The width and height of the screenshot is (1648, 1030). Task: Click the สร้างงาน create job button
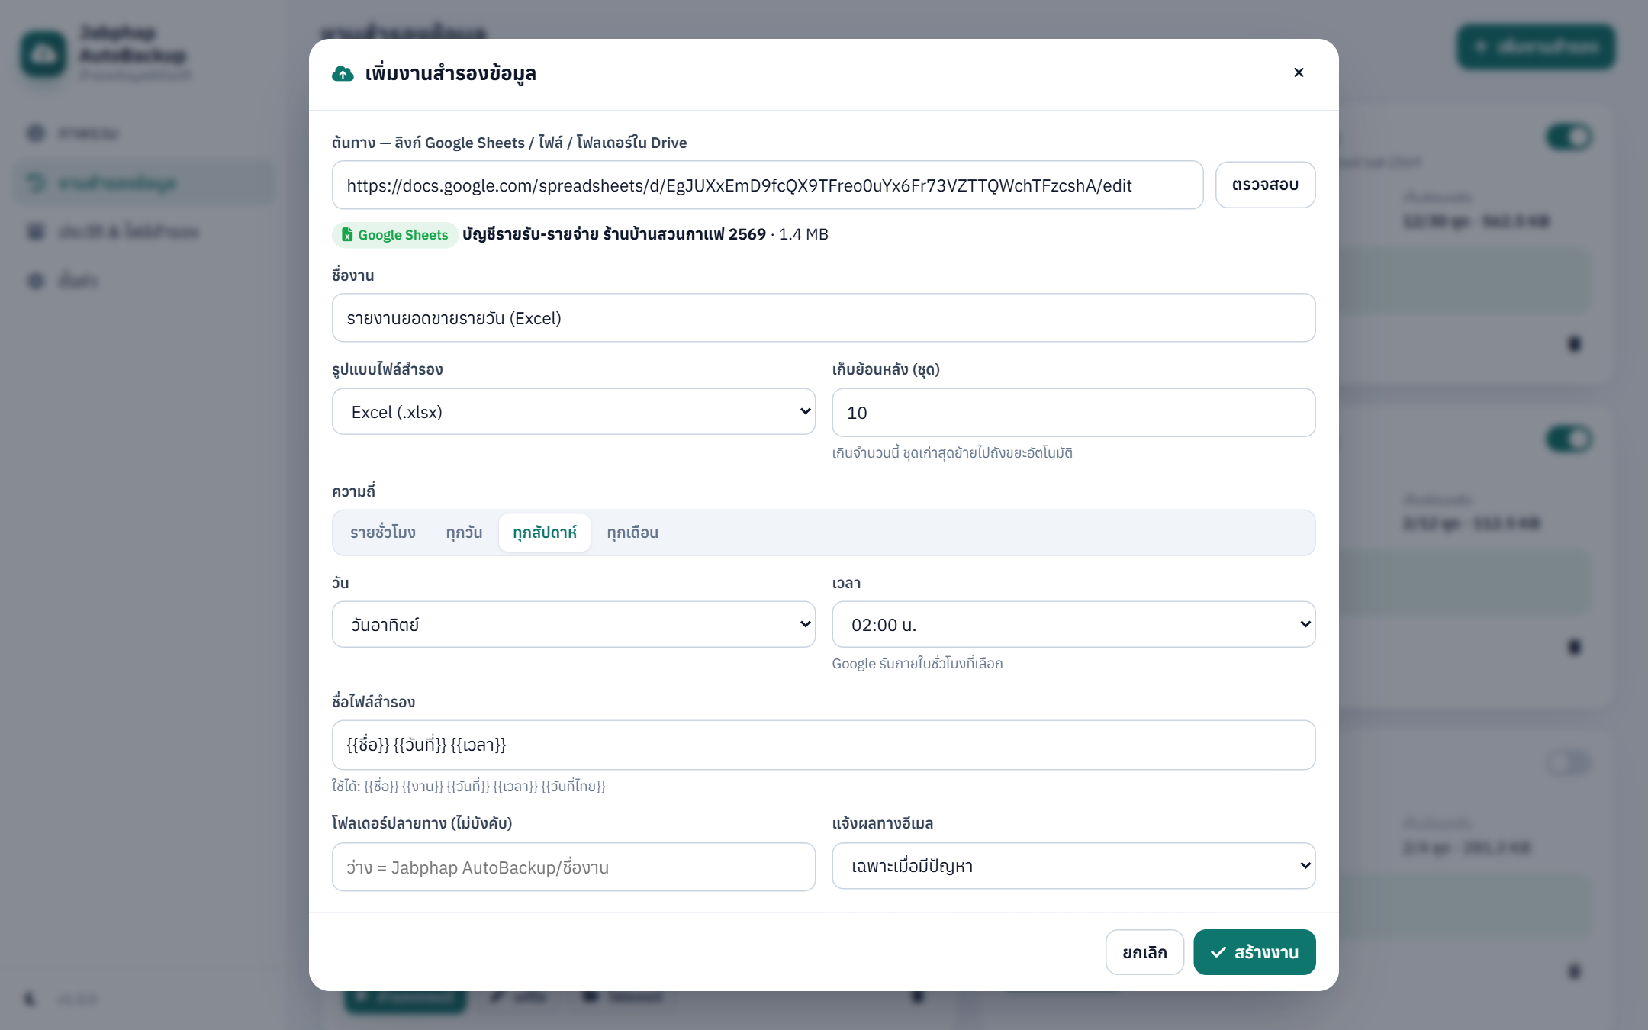tap(1254, 952)
